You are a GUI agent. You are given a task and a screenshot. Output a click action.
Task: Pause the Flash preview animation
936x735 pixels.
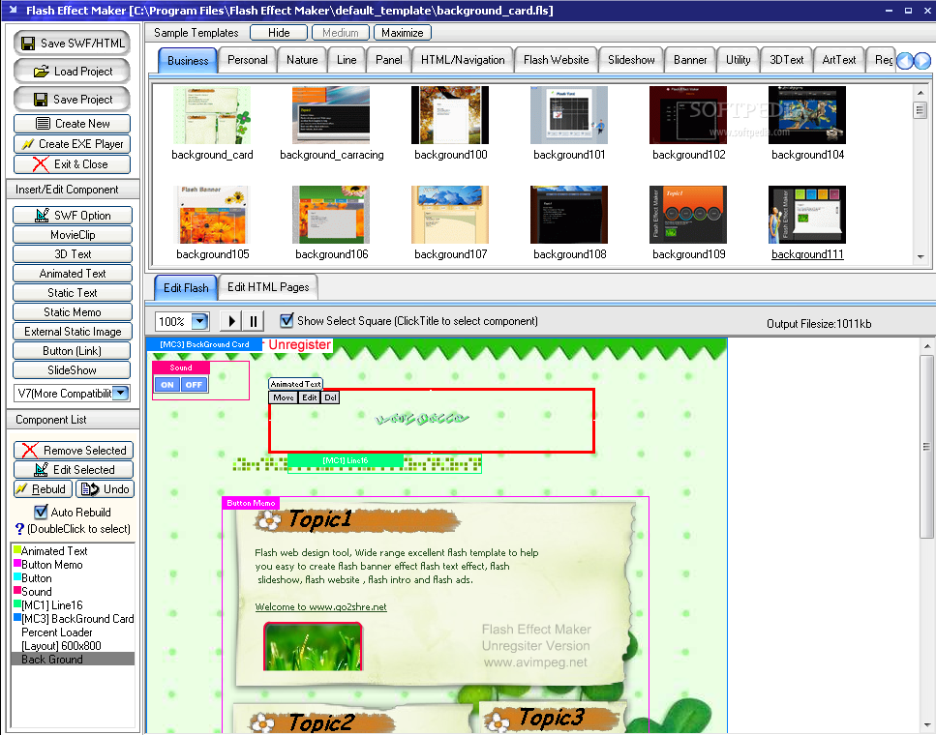tap(252, 320)
